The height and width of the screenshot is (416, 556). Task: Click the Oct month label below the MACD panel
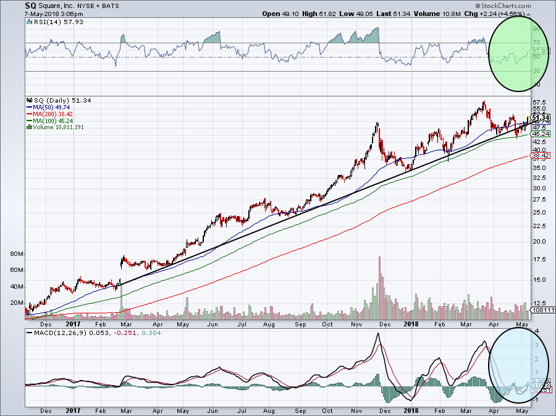(327, 411)
